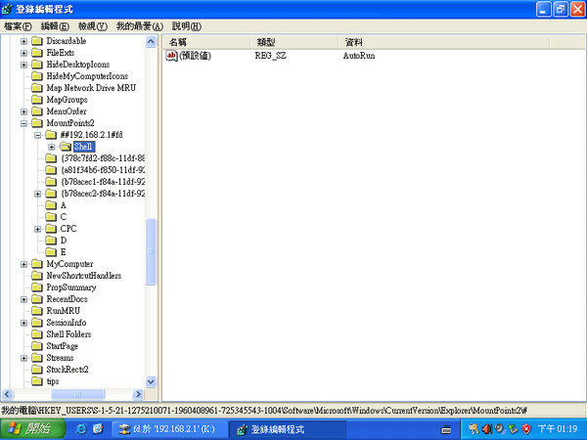Click the tree horizontal scroll right arrow

[x=139, y=394]
